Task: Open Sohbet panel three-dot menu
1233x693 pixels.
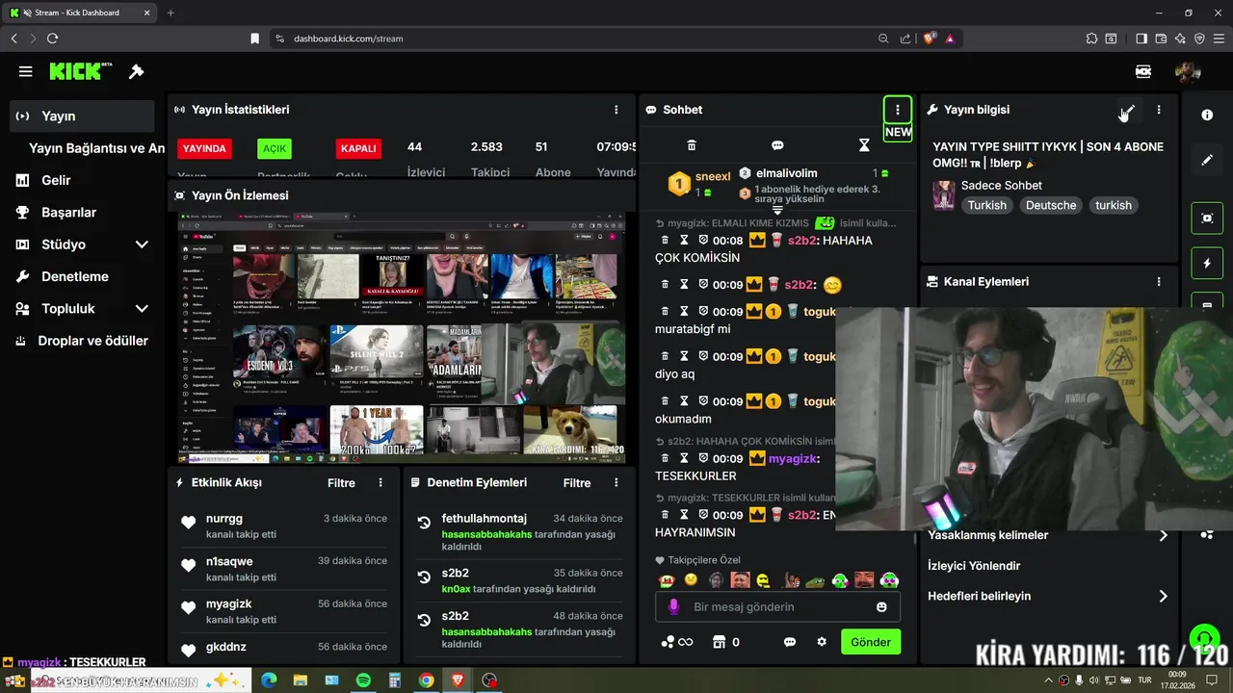Action: coord(898,110)
